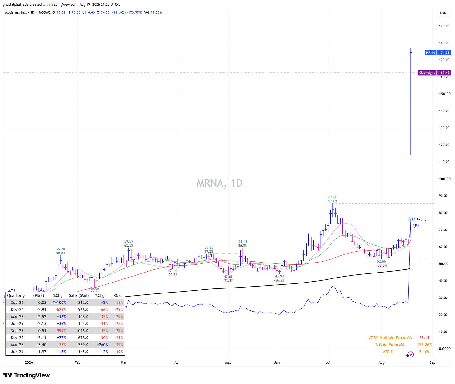Viewport: 455px width, 384px height.
Task: Click the 52.66 low annotation
Action: click(382, 261)
